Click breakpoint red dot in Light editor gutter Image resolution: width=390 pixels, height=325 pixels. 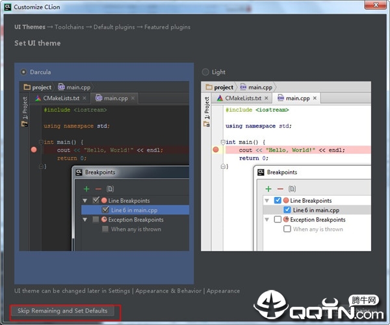click(216, 149)
